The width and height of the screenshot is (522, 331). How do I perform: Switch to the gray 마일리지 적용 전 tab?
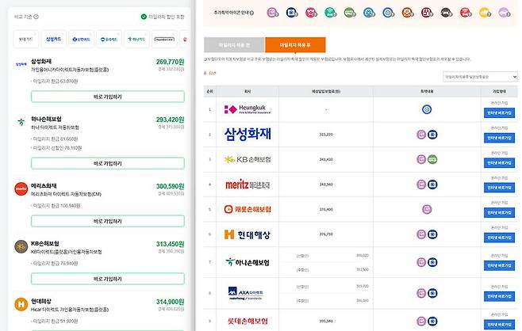pyautogui.click(x=234, y=45)
